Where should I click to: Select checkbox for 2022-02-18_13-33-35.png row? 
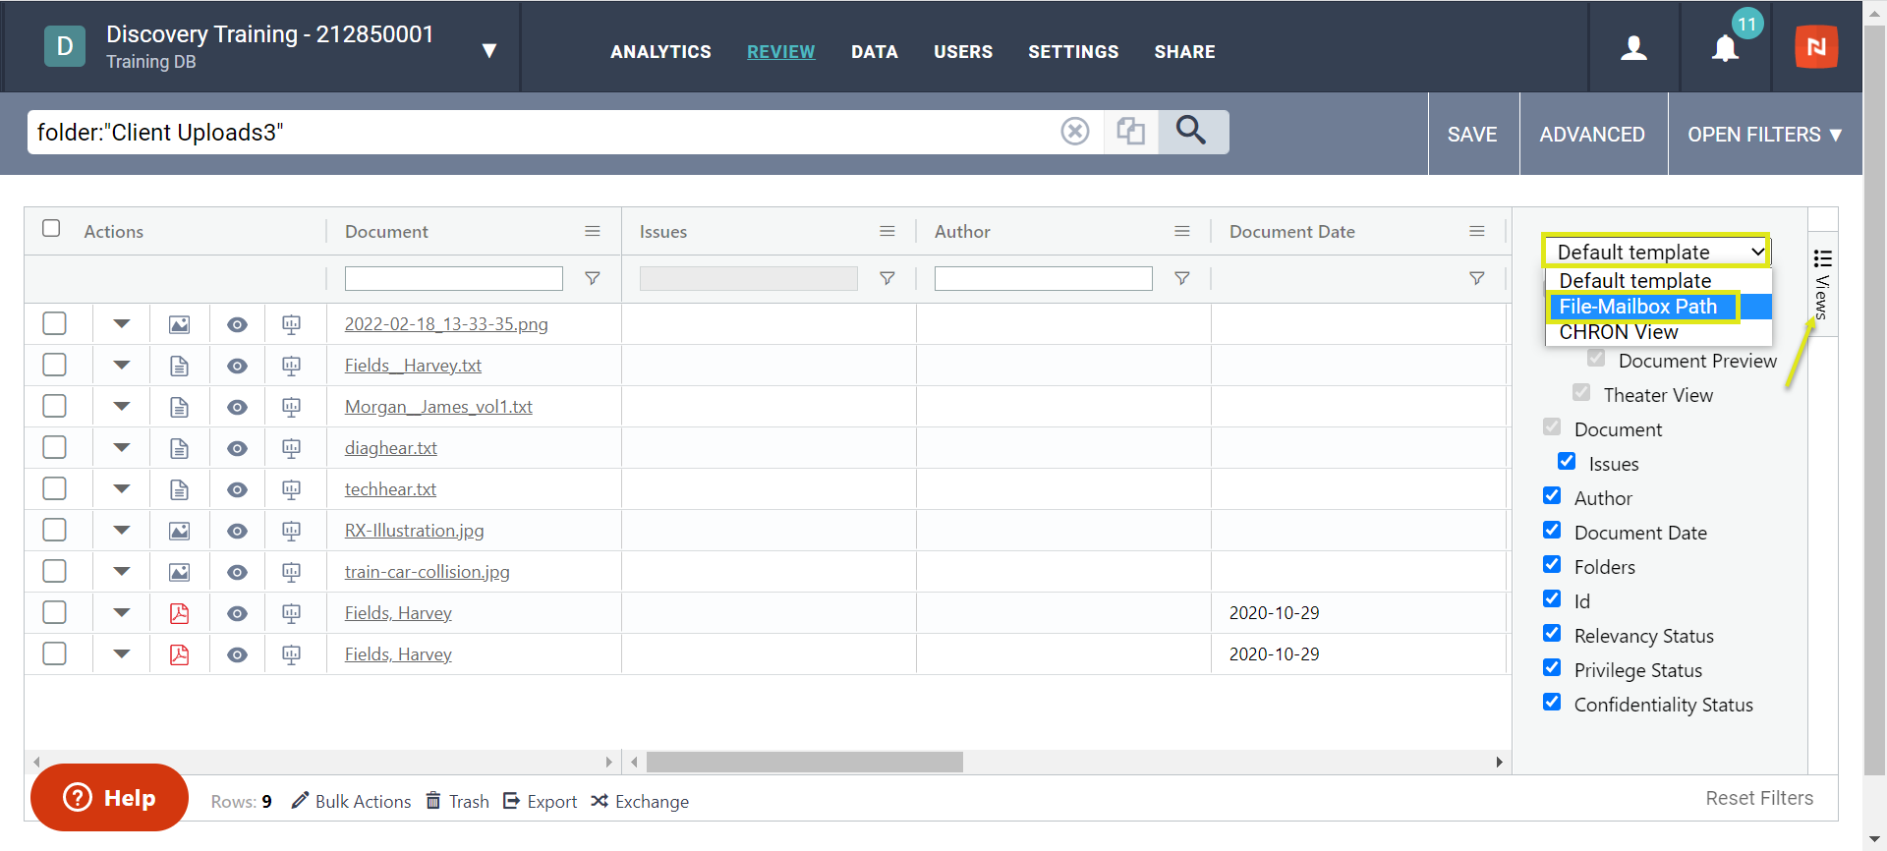click(55, 323)
